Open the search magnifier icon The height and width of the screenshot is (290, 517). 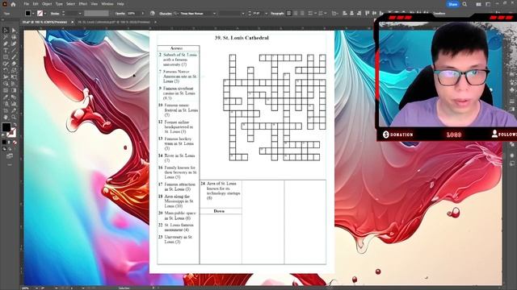pos(464,4)
